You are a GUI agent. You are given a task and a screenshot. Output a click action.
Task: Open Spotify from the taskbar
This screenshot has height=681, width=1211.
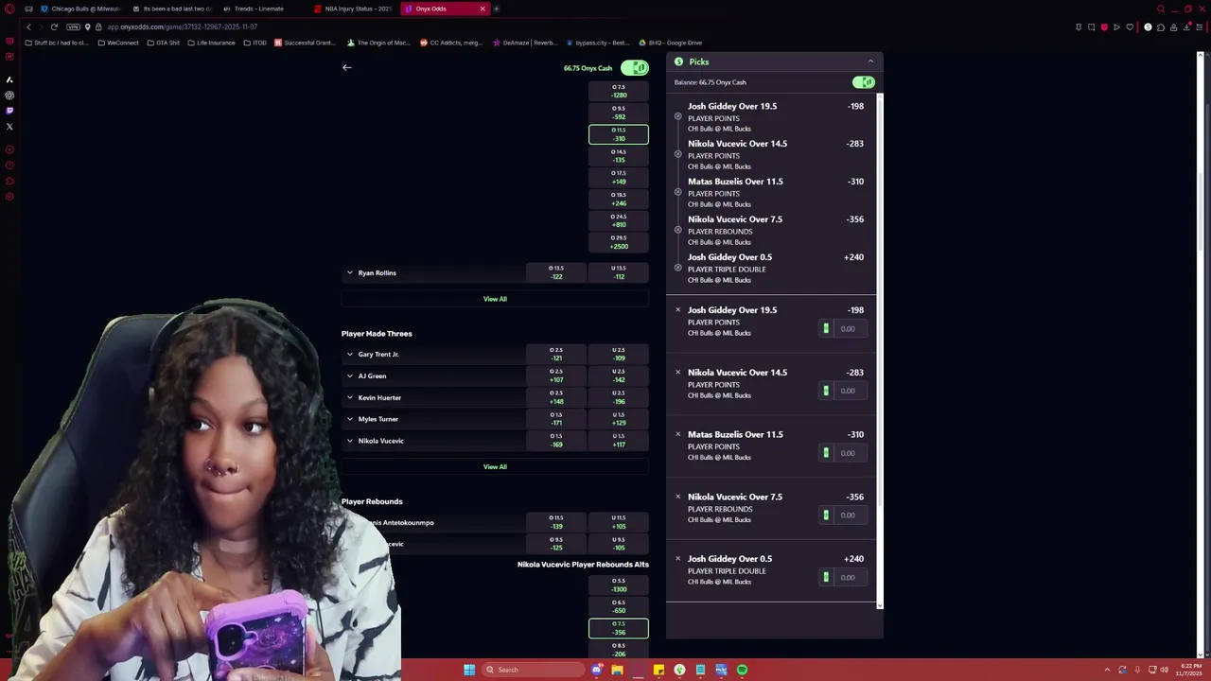[x=742, y=670]
